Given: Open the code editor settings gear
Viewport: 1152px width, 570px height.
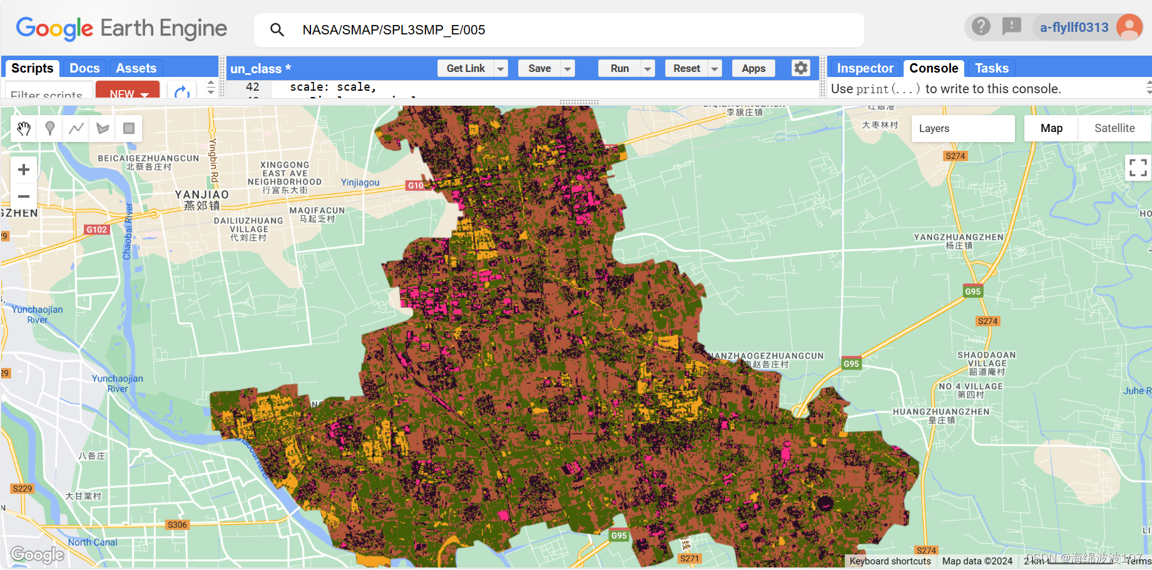Looking at the screenshot, I should coord(801,68).
